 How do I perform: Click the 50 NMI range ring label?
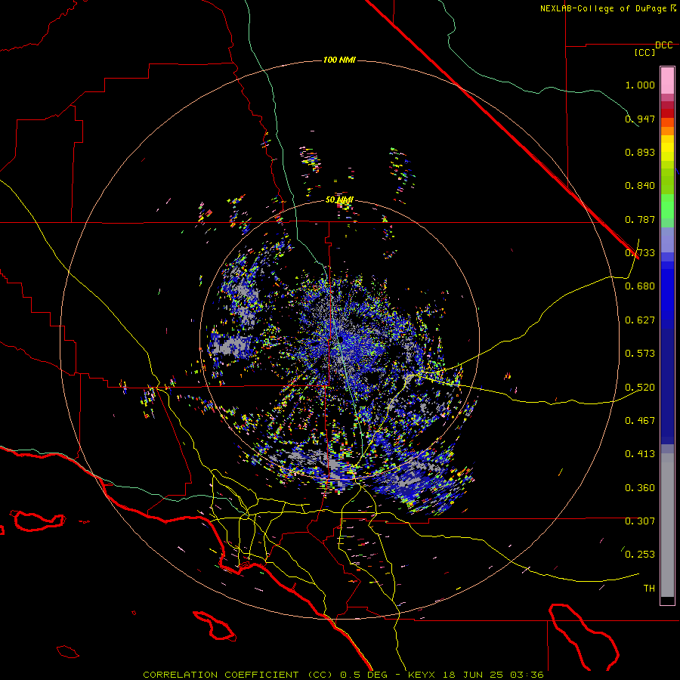(339, 200)
